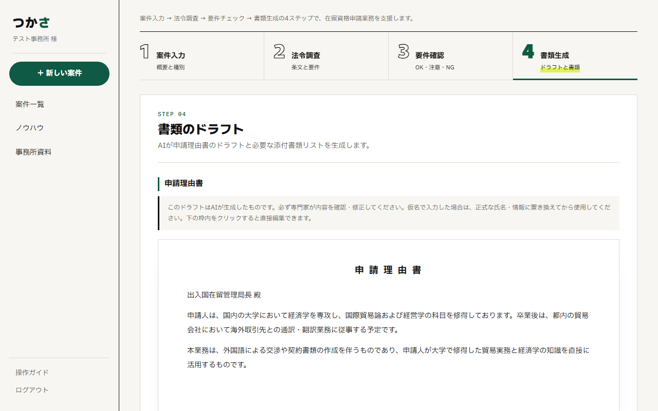The image size is (658, 411).
Task: Open 事務所資料 in the sidebar
Action: point(33,152)
